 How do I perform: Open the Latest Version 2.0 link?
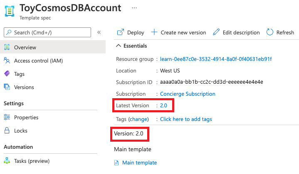pos(163,105)
